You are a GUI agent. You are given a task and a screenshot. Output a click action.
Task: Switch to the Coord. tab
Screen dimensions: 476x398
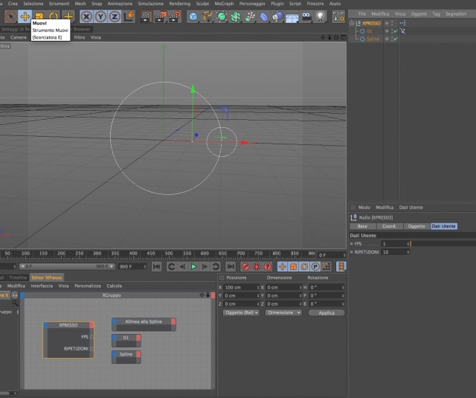pos(390,226)
